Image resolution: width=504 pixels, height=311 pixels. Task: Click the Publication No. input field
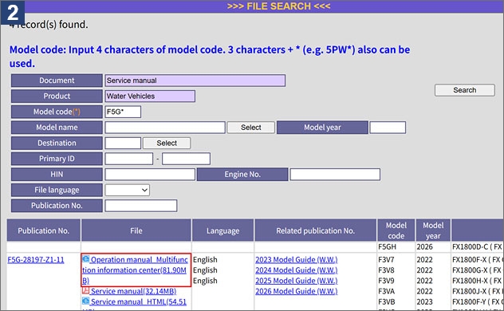pyautogui.click(x=141, y=206)
